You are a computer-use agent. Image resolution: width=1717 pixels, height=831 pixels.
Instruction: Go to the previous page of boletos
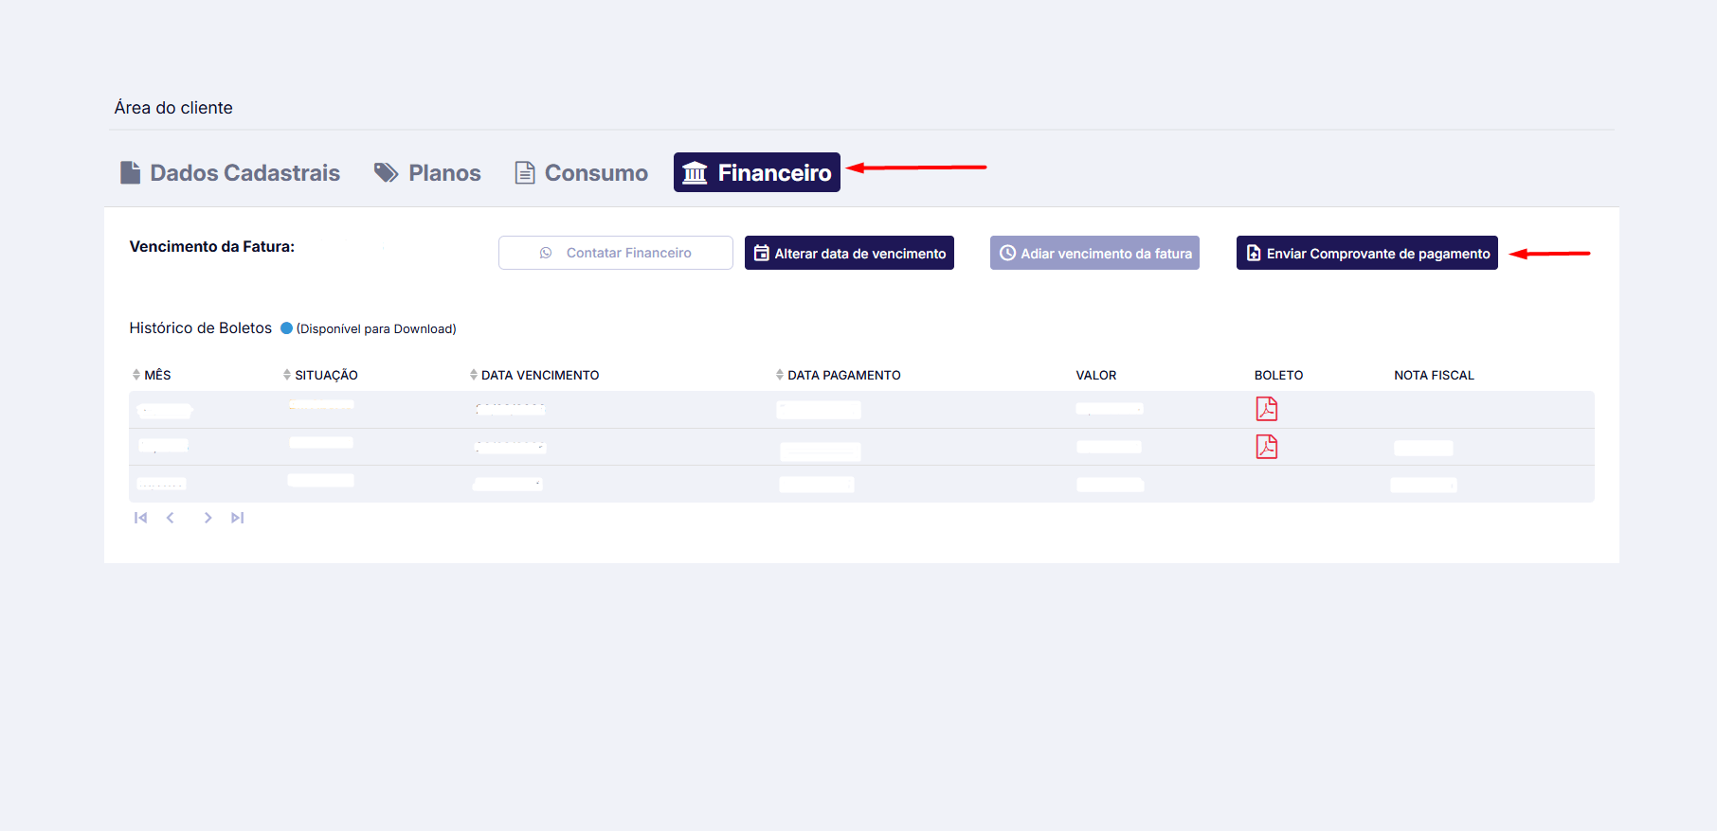(x=171, y=518)
